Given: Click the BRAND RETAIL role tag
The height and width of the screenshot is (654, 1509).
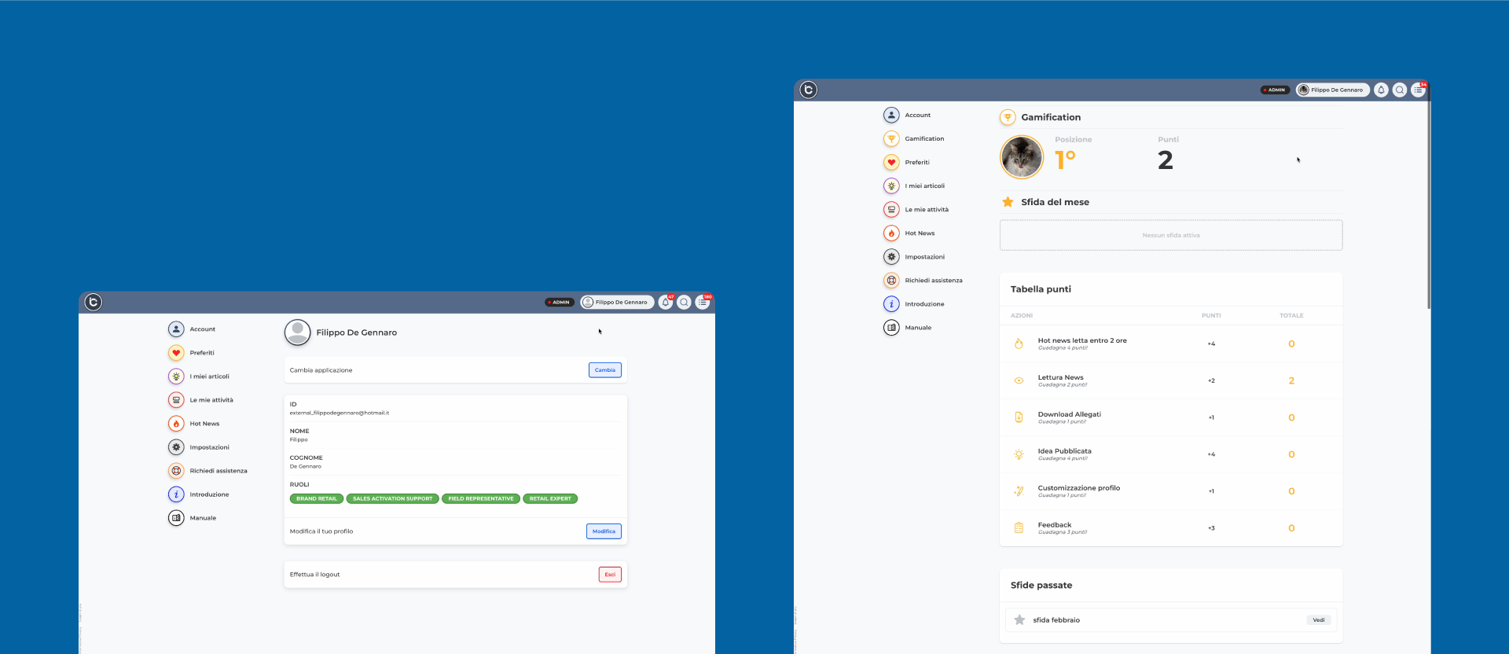Looking at the screenshot, I should [x=317, y=498].
